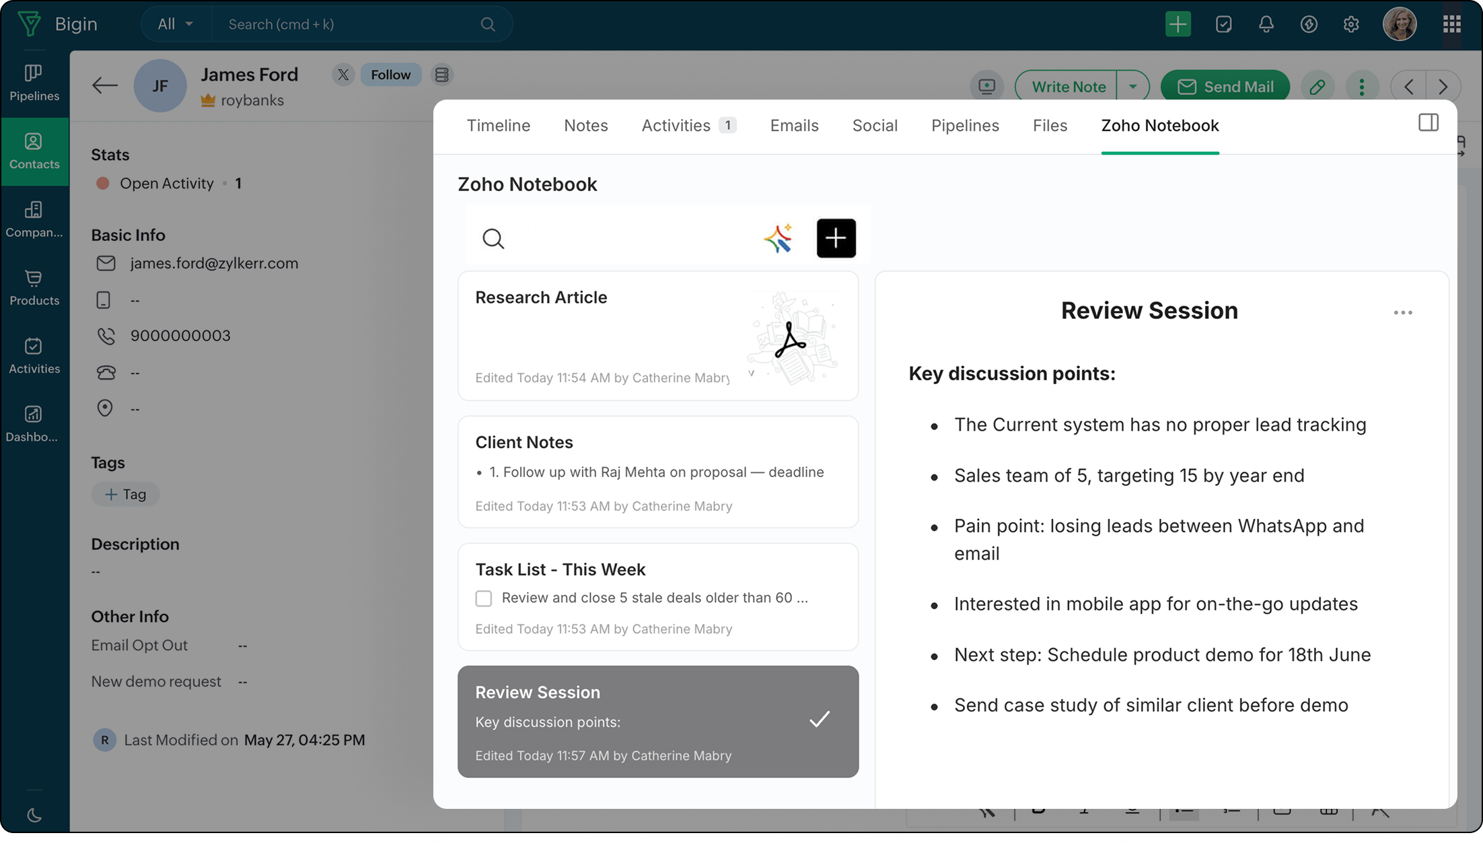This screenshot has height=860, width=1483.
Task: Select the Review Session note card
Action: click(658, 722)
